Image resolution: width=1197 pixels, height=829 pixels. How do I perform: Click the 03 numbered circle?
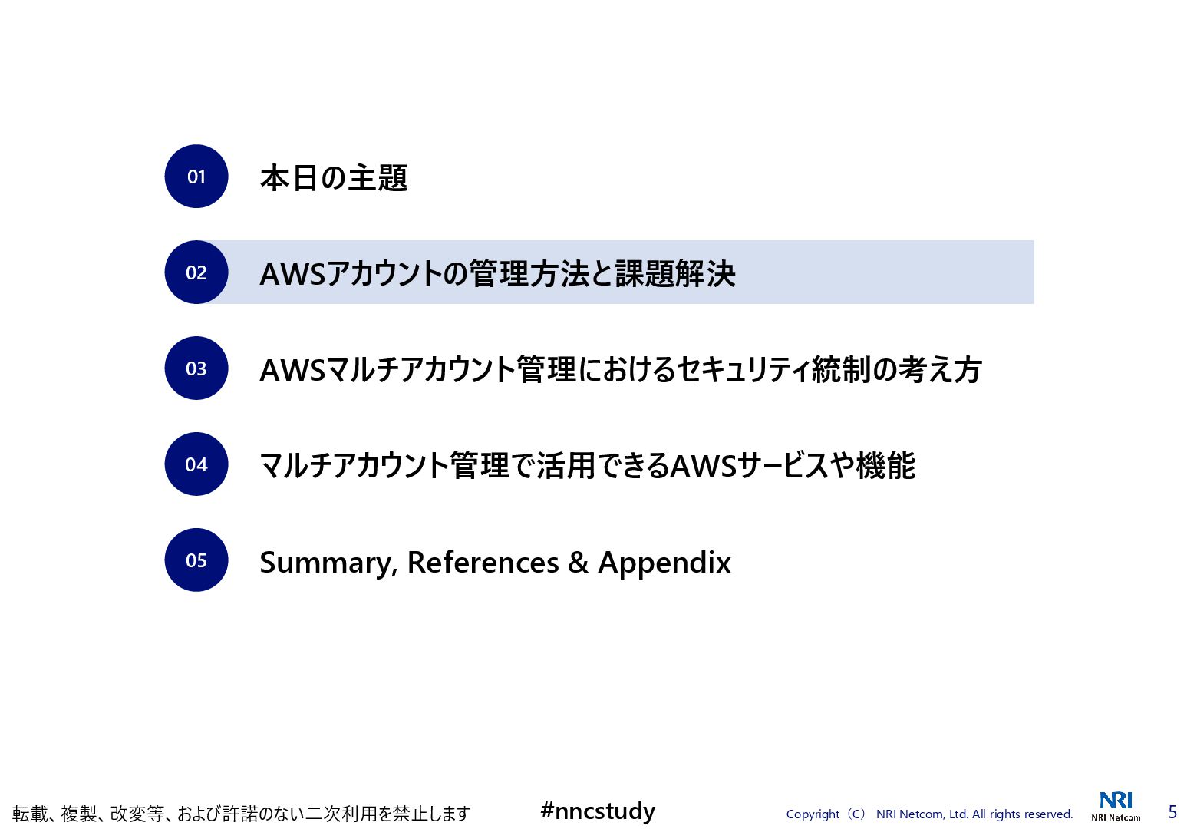(x=196, y=368)
